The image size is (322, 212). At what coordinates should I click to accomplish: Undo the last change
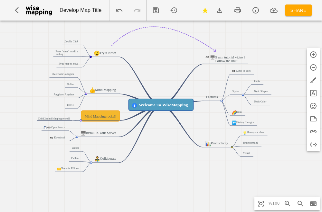[119, 10]
